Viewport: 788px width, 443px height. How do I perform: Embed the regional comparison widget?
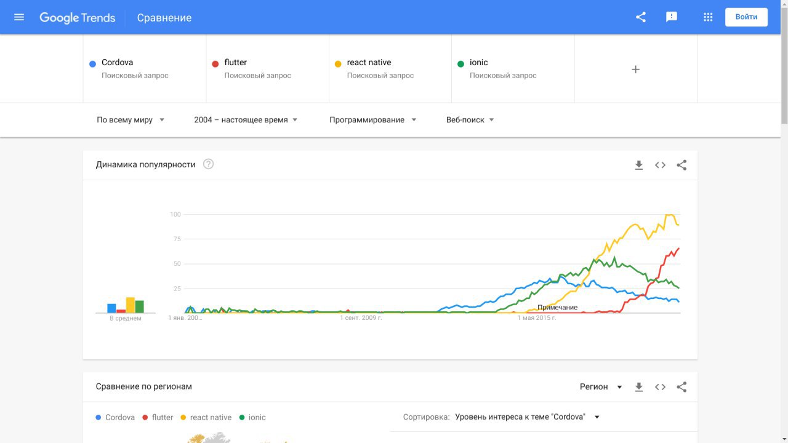661,387
